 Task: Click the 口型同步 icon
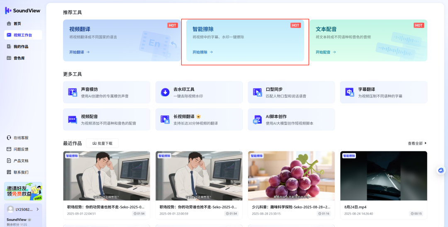click(258, 92)
